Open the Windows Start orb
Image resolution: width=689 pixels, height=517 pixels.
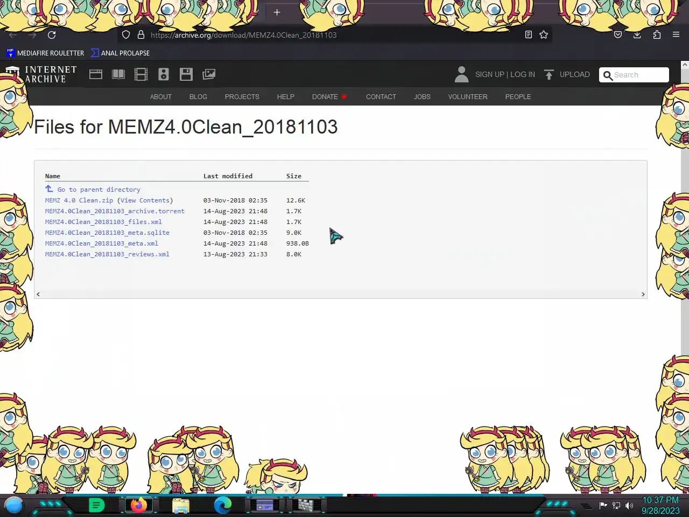click(14, 505)
